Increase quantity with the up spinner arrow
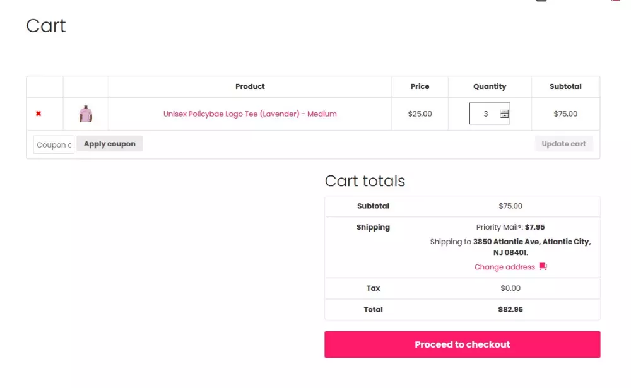631x388 pixels. click(504, 112)
